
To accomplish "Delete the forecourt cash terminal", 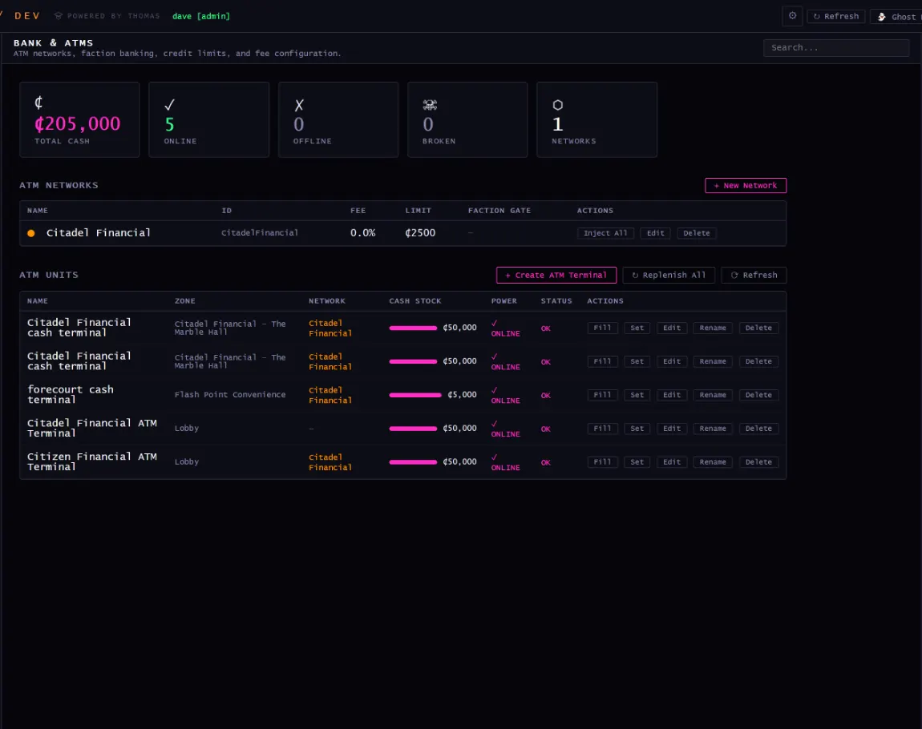I will point(758,395).
